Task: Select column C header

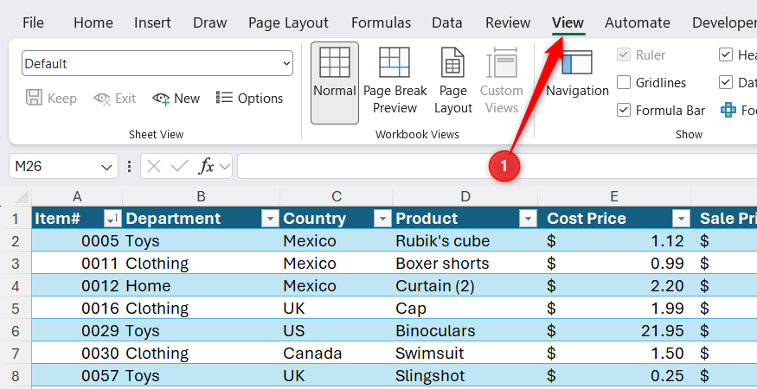Action: click(337, 196)
